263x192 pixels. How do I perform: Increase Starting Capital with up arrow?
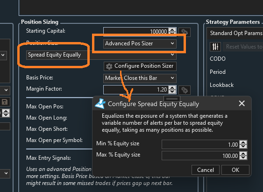(x=172, y=30)
